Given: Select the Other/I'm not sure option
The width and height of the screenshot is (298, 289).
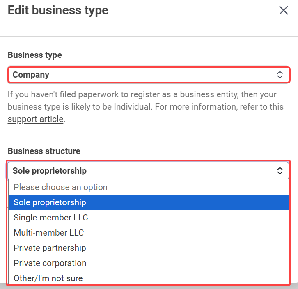Looking at the screenshot, I should coord(48,278).
